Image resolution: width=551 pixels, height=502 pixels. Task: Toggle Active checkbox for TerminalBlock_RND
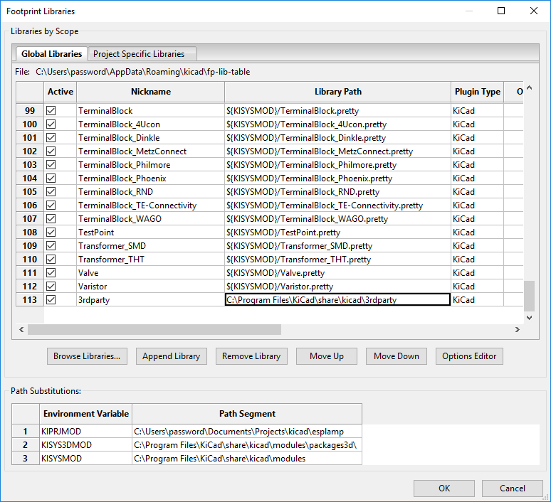pos(51,192)
